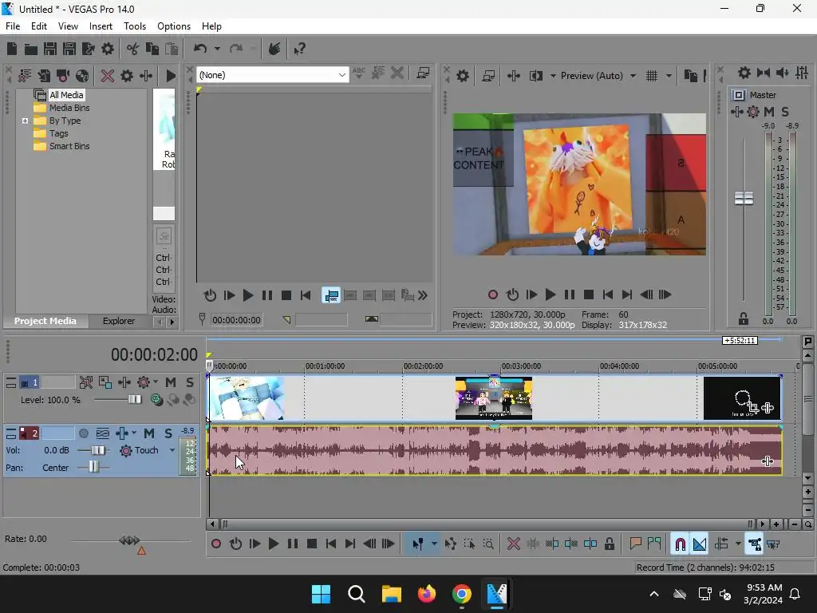This screenshot has height=613, width=817.
Task: Arm audio track 2 for record
Action: point(83,433)
